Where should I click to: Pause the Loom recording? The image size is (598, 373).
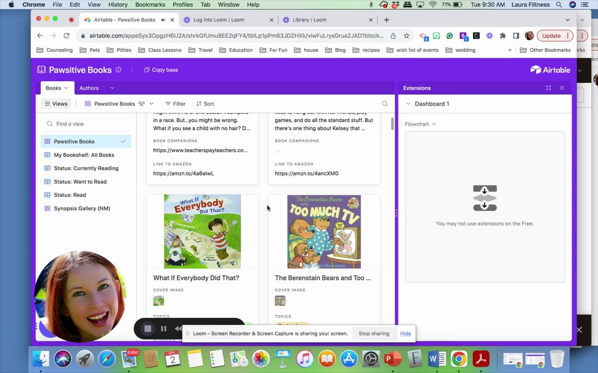tap(164, 329)
